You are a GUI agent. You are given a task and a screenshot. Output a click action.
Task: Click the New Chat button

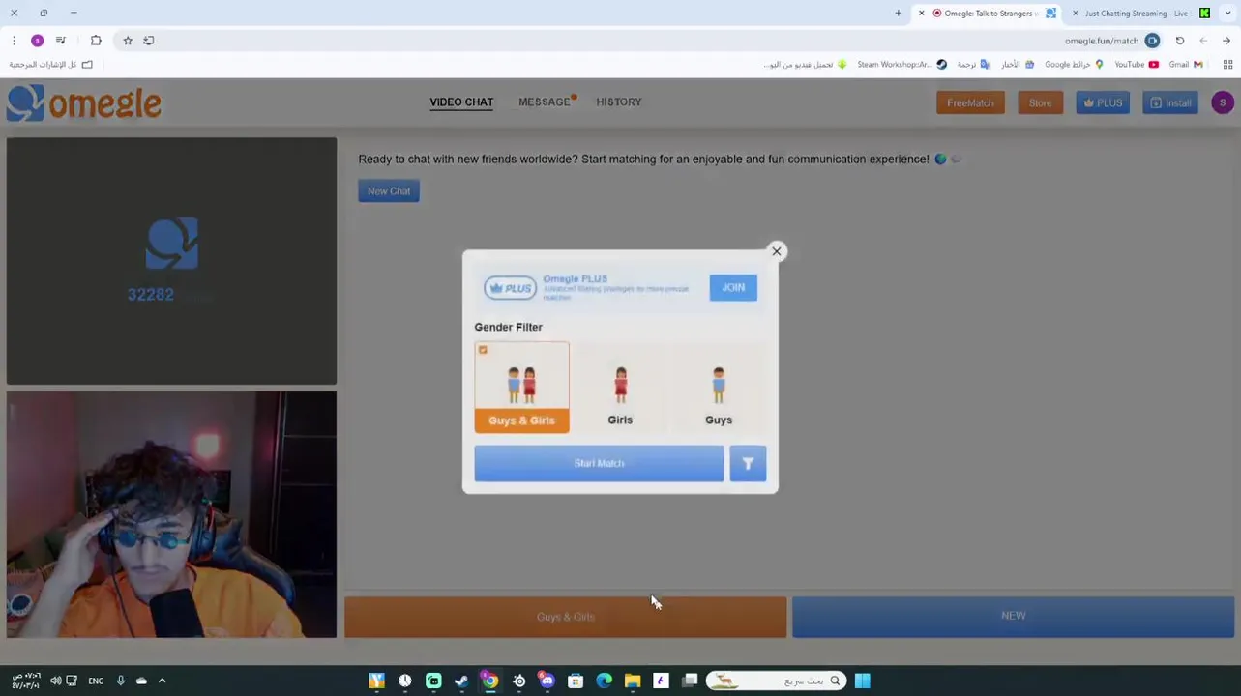[389, 190]
